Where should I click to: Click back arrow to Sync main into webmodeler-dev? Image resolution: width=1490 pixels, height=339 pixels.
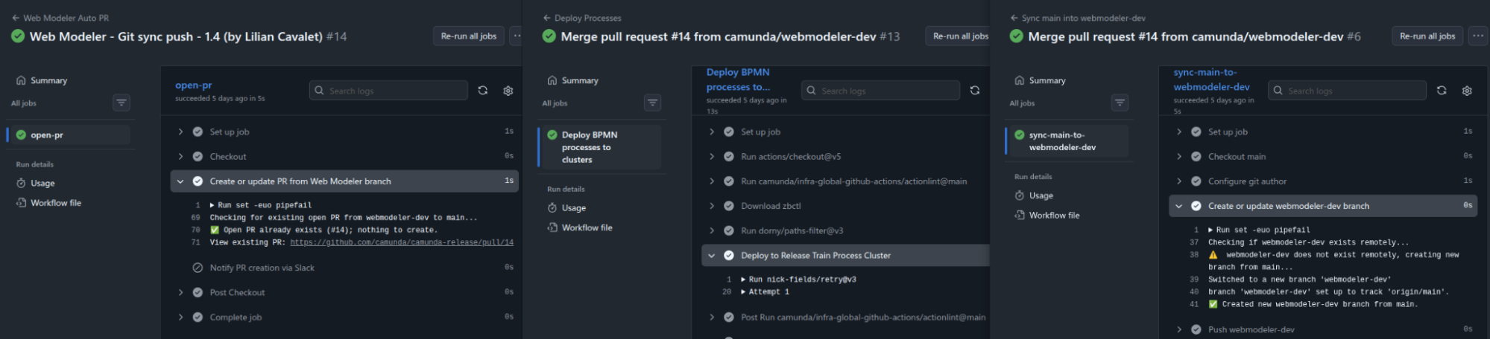click(x=1014, y=18)
